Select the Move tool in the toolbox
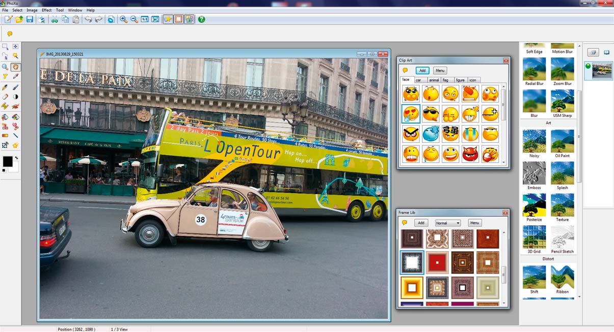 (x=16, y=47)
